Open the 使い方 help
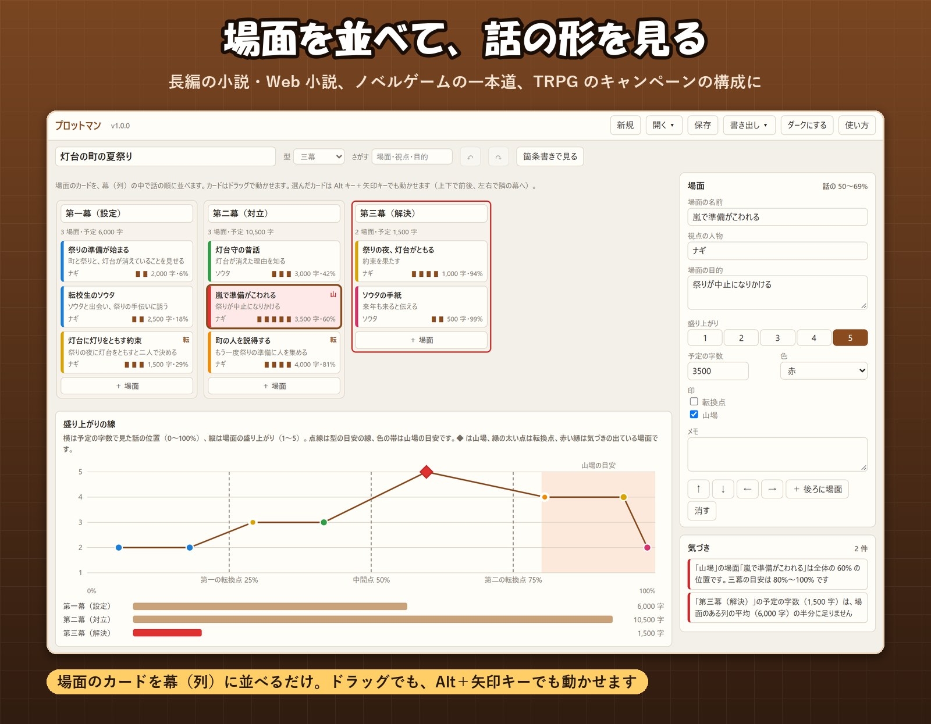This screenshot has height=724, width=931. point(857,125)
